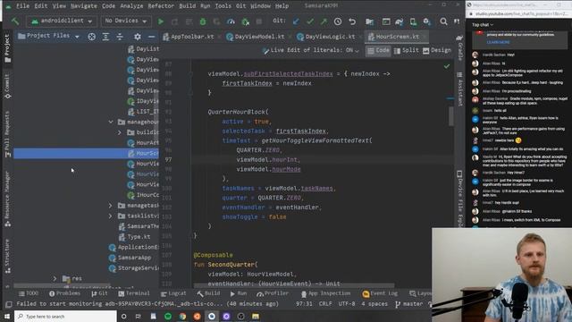Click Spotify icon in the taskbar
This screenshot has height=322, width=572.
coord(168,316)
